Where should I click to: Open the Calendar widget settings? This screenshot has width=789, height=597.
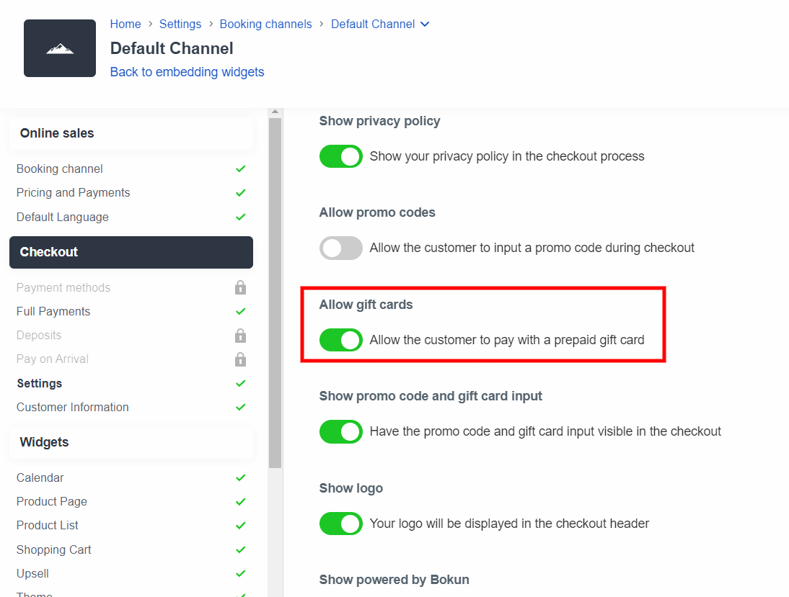40,477
